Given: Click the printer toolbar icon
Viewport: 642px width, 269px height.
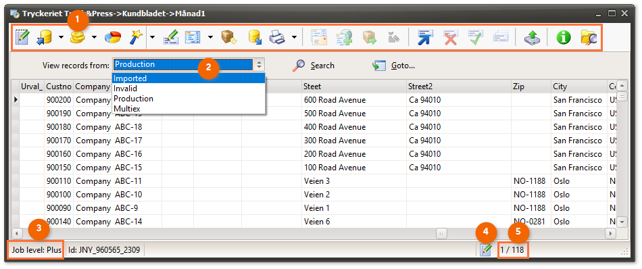Looking at the screenshot, I should click(x=277, y=38).
